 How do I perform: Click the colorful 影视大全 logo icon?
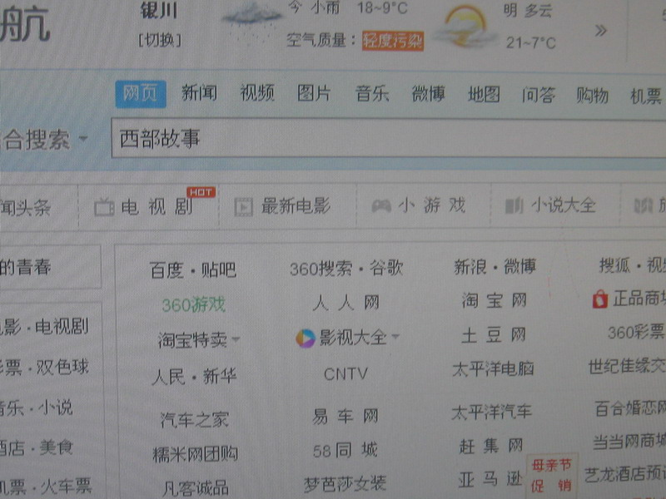coord(305,338)
